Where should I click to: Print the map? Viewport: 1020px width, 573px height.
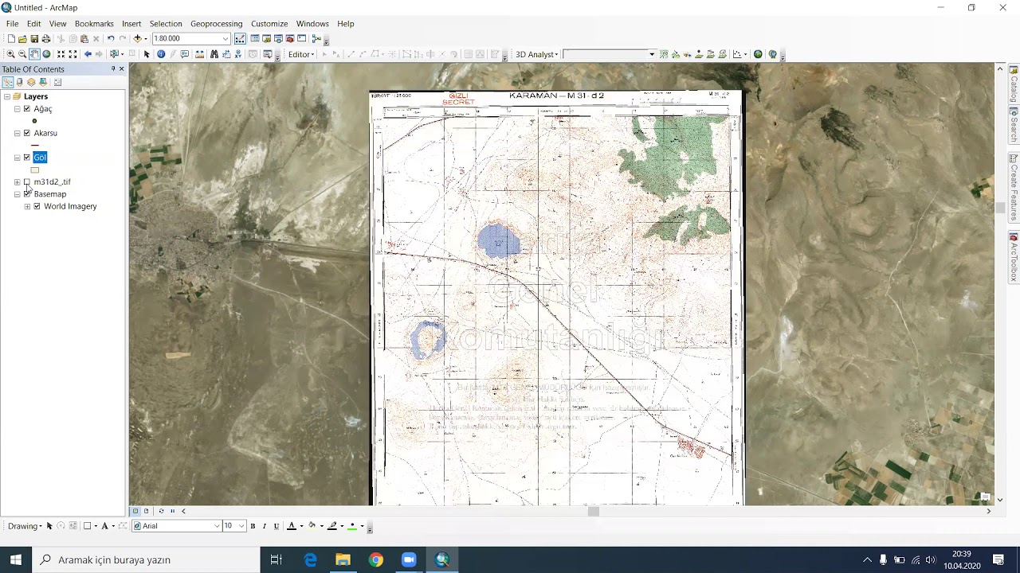click(46, 38)
